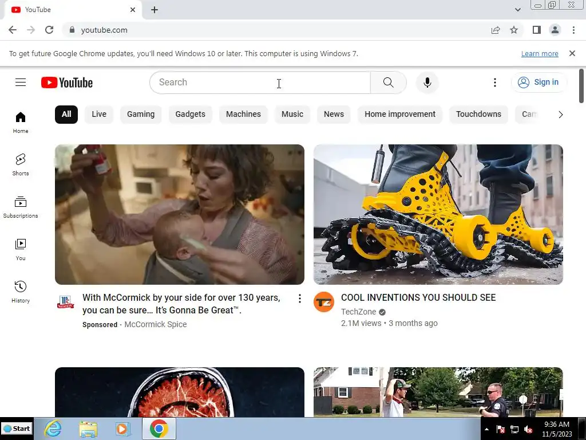The width and height of the screenshot is (586, 440).
Task: Select the Home improvement filter chip
Action: [400, 115]
